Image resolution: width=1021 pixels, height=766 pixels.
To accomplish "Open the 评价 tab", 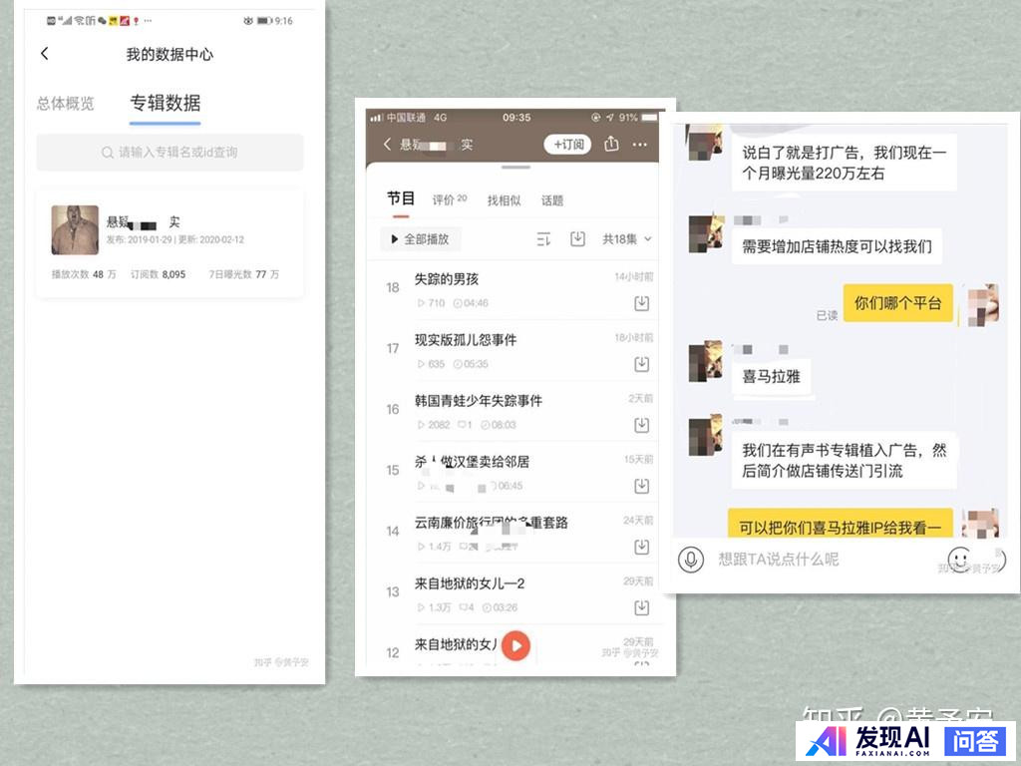I will 449,199.
